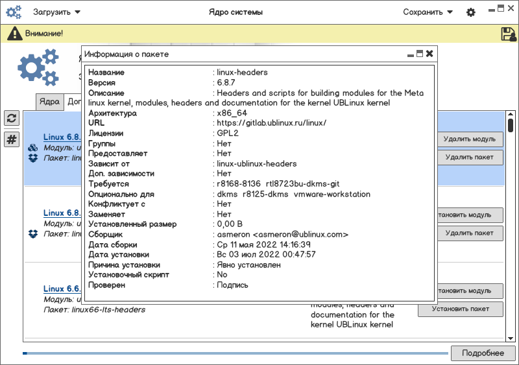Viewport: 519px width, 365px height.
Task: Click the bottom progress bar
Action: (x=235, y=353)
